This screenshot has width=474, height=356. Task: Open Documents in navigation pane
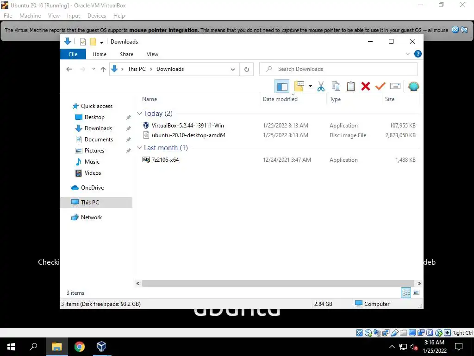click(99, 140)
